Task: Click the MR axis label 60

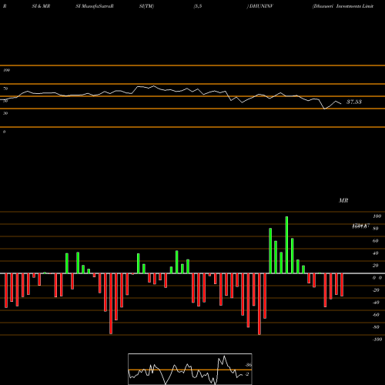Action: coord(376,241)
